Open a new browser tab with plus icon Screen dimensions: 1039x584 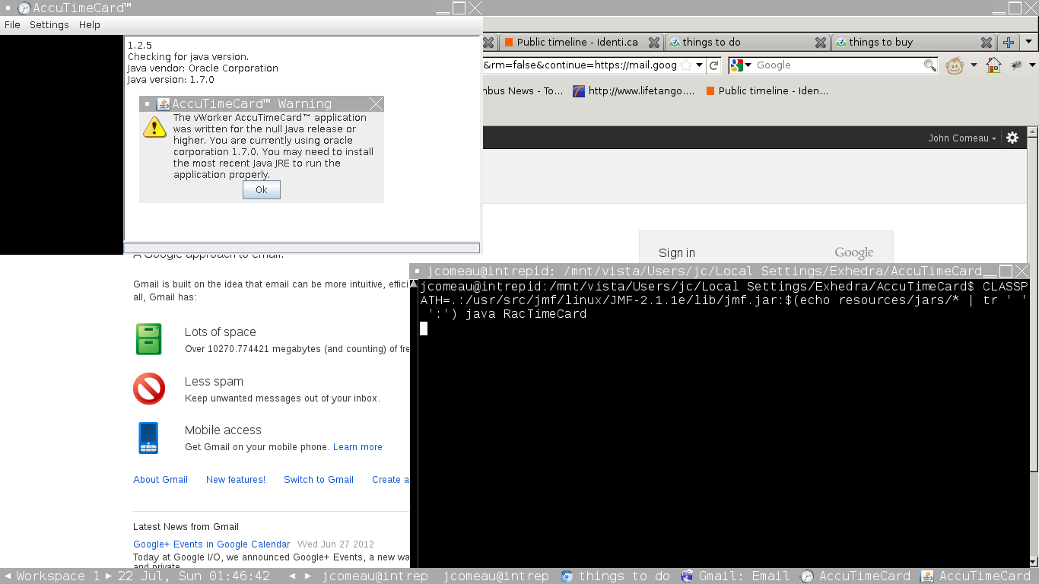coord(1009,43)
